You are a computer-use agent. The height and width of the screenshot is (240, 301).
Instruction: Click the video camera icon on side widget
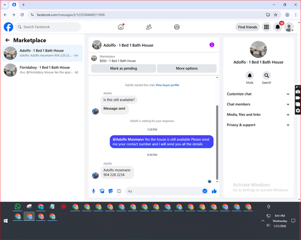coord(298,98)
